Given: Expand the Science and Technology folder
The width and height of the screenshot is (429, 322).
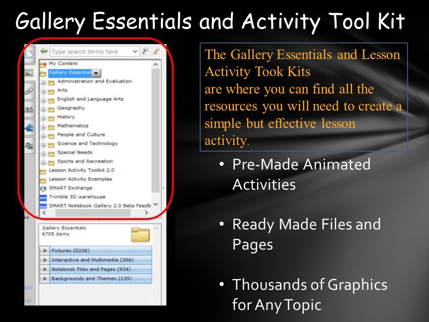Looking at the screenshot, I should point(43,145).
